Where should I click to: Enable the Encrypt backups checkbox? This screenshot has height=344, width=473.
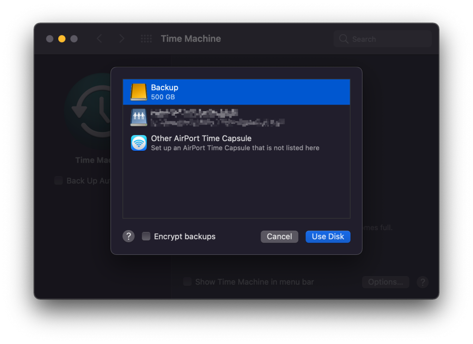pos(146,237)
